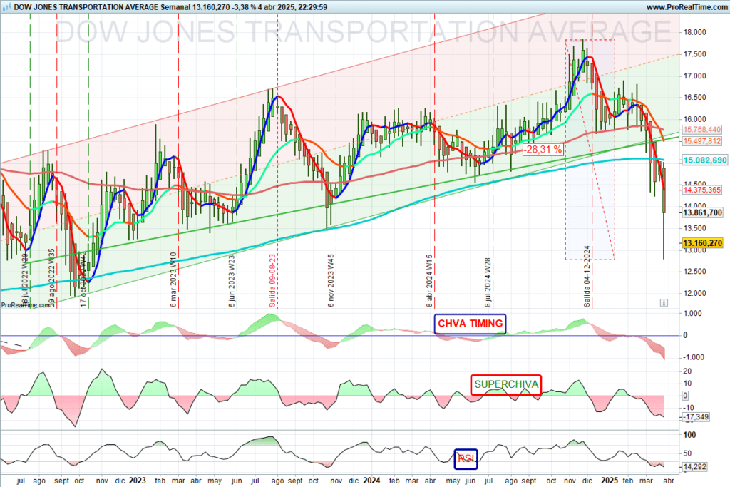Click 12.000 on the price axis

[x=694, y=293]
